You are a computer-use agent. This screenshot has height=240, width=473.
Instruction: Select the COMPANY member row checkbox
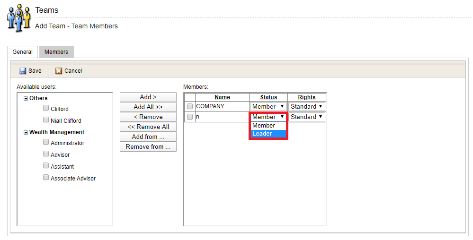190,107
